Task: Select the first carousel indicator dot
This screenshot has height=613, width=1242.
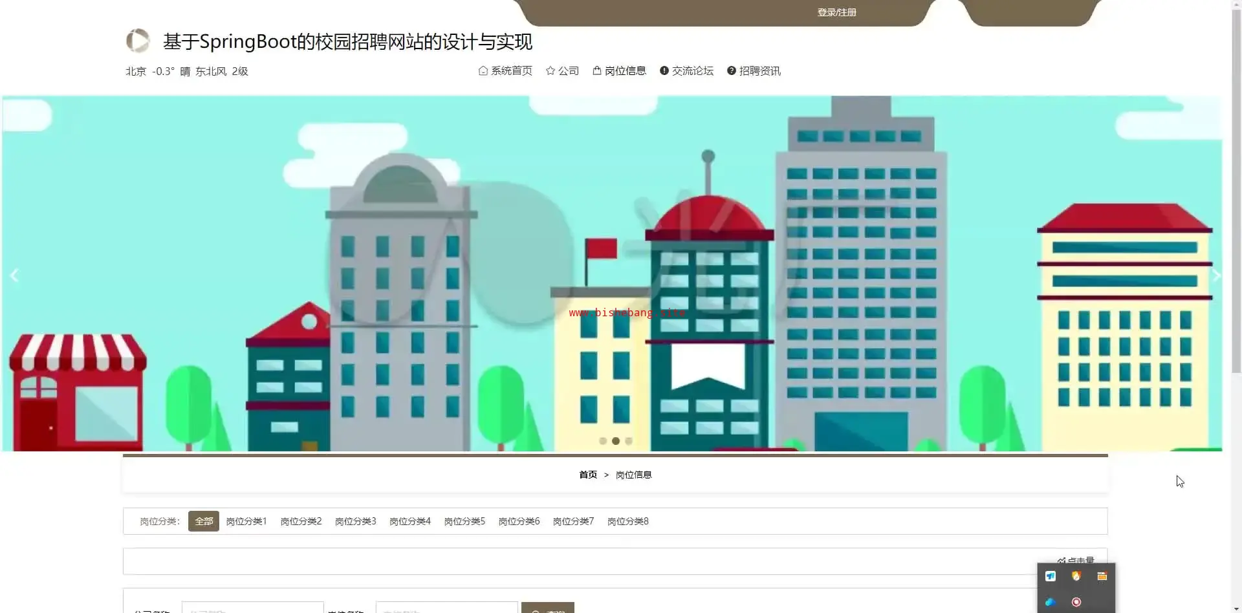Action: [603, 441]
